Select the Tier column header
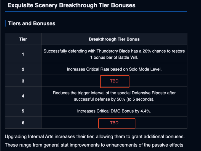Screen dimensions: 201x151 tap(23, 39)
